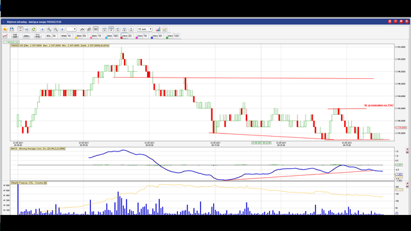
Task: Click the dark red icon under MACD X
Action: tap(407, 152)
